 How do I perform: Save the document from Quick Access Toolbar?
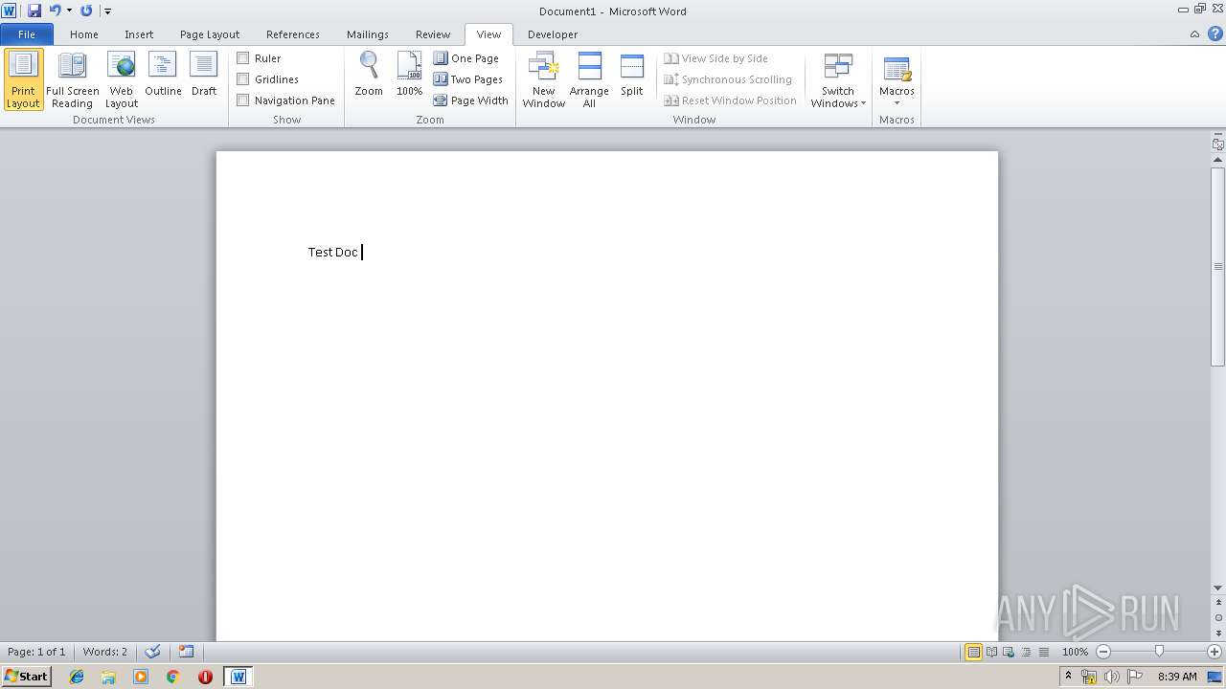pyautogui.click(x=34, y=11)
